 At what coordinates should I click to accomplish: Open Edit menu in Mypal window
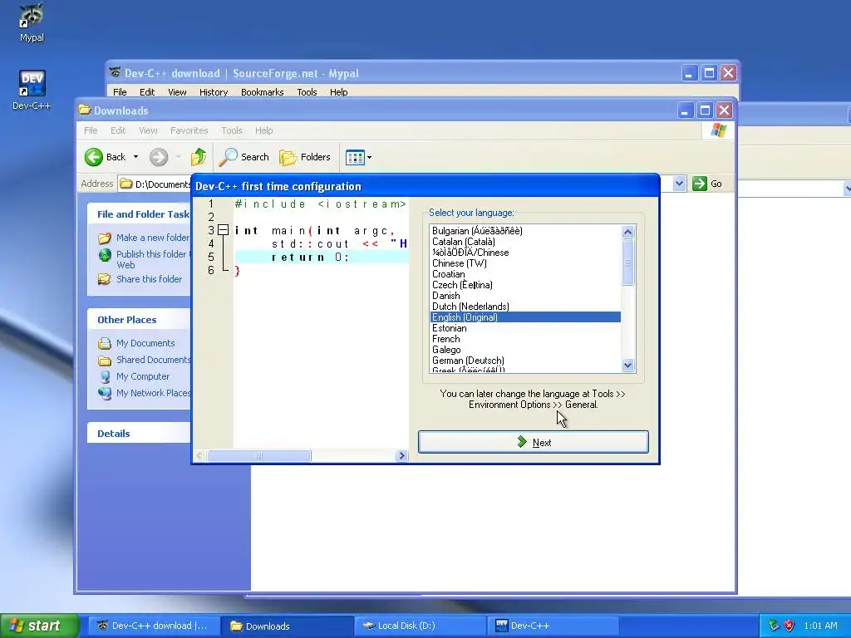tap(147, 92)
